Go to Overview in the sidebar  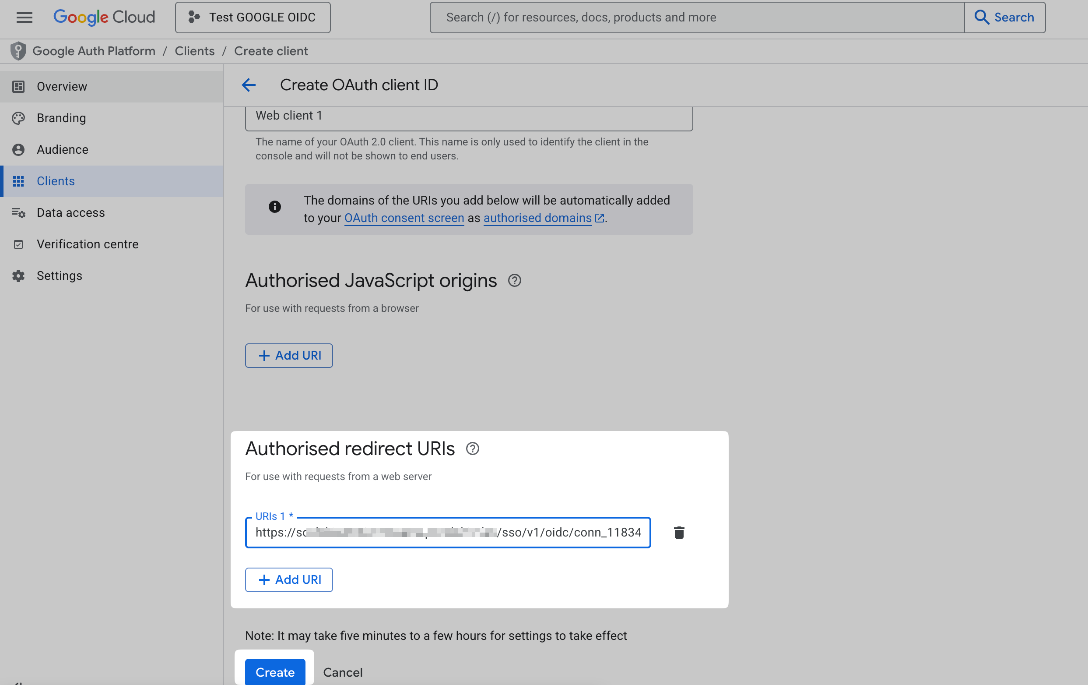click(x=62, y=86)
